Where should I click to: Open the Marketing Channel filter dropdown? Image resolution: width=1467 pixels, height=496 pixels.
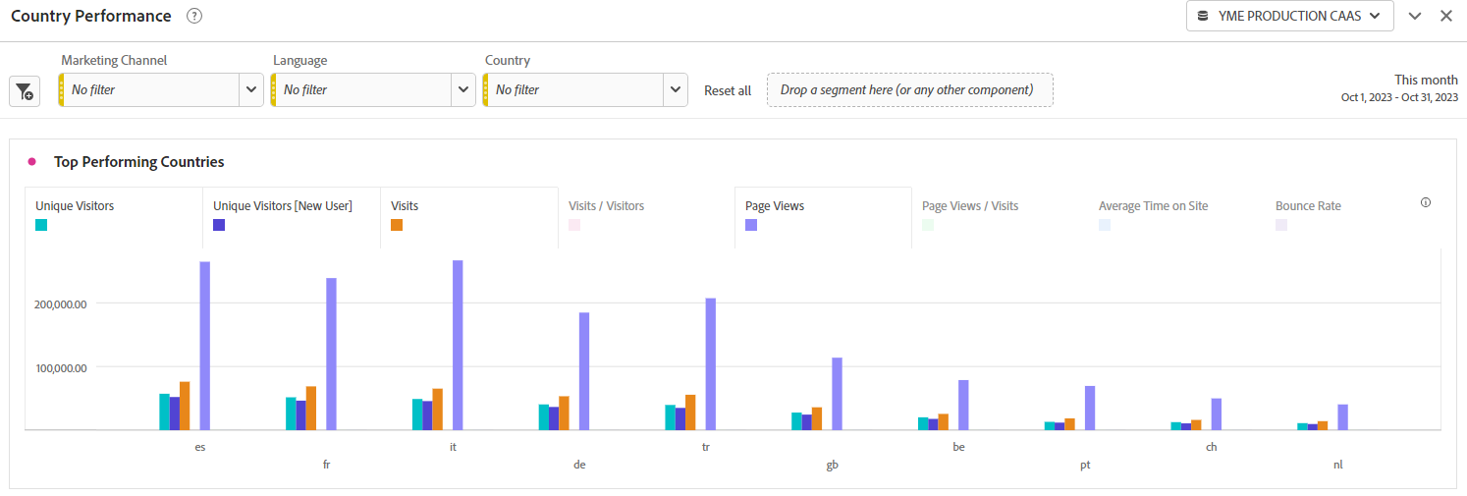coord(250,89)
